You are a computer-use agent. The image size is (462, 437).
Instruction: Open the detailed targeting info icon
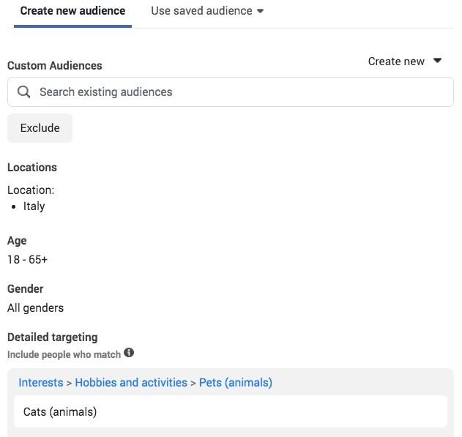129,353
